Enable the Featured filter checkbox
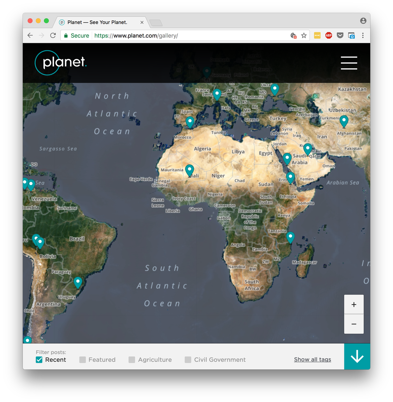The image size is (393, 402). (82, 360)
